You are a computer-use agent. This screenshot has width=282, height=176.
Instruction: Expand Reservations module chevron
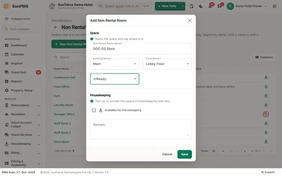point(39,106)
